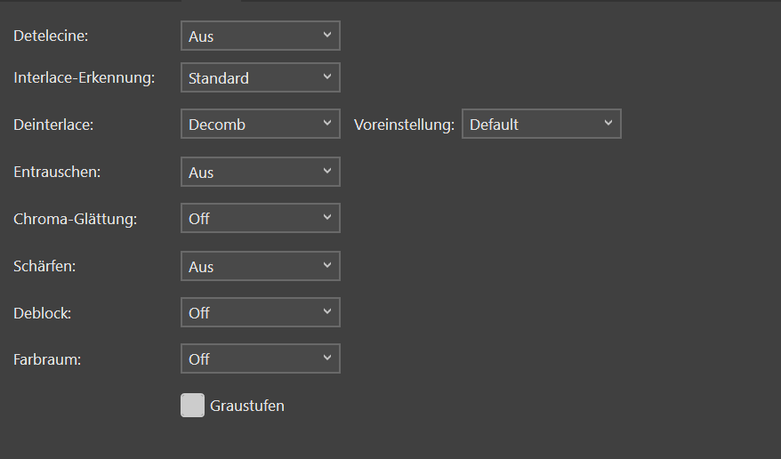781x459 pixels.
Task: Expand the Interlace-Erkennung dropdown set to Standard
Action: click(x=260, y=78)
